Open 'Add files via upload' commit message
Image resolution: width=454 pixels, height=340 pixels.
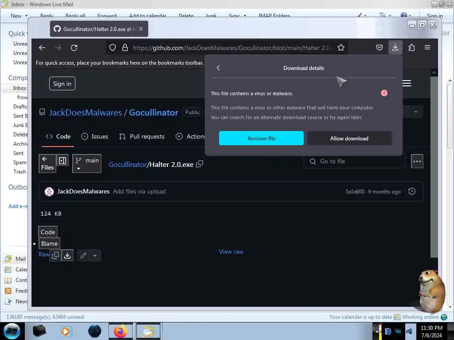coord(139,191)
